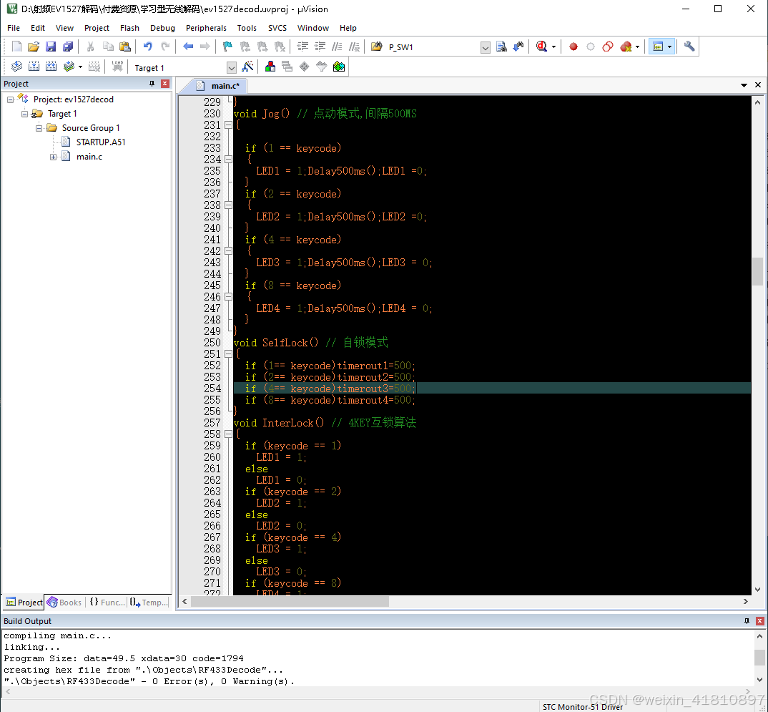Screen dimensions: 768x712
Task: Open the File menu
Action: click(14, 28)
